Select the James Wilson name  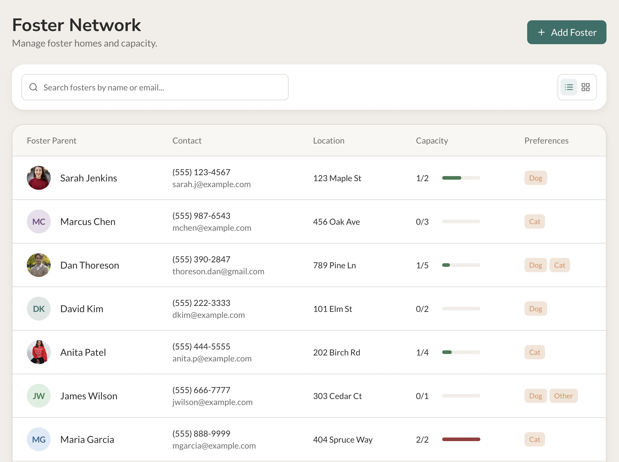point(89,396)
